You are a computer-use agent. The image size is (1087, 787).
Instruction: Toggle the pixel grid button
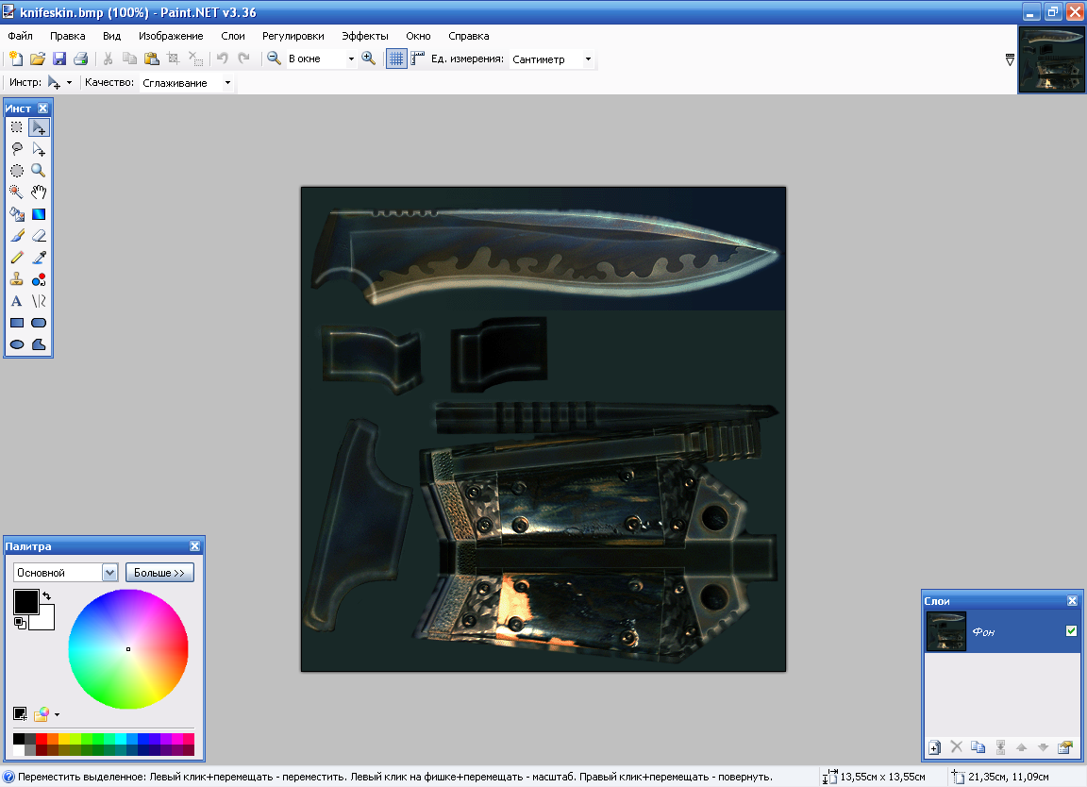[x=396, y=59]
